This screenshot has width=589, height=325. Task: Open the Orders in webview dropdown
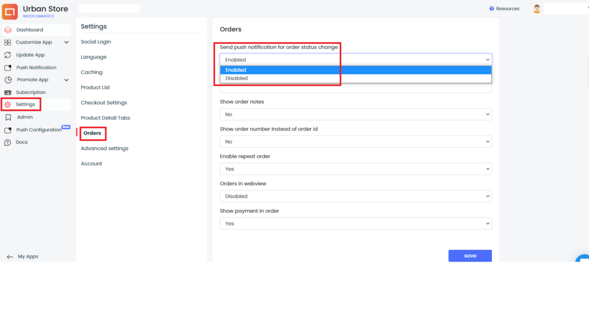[x=355, y=196]
